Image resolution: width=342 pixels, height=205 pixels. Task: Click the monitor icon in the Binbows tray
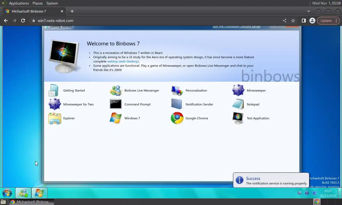(314, 193)
